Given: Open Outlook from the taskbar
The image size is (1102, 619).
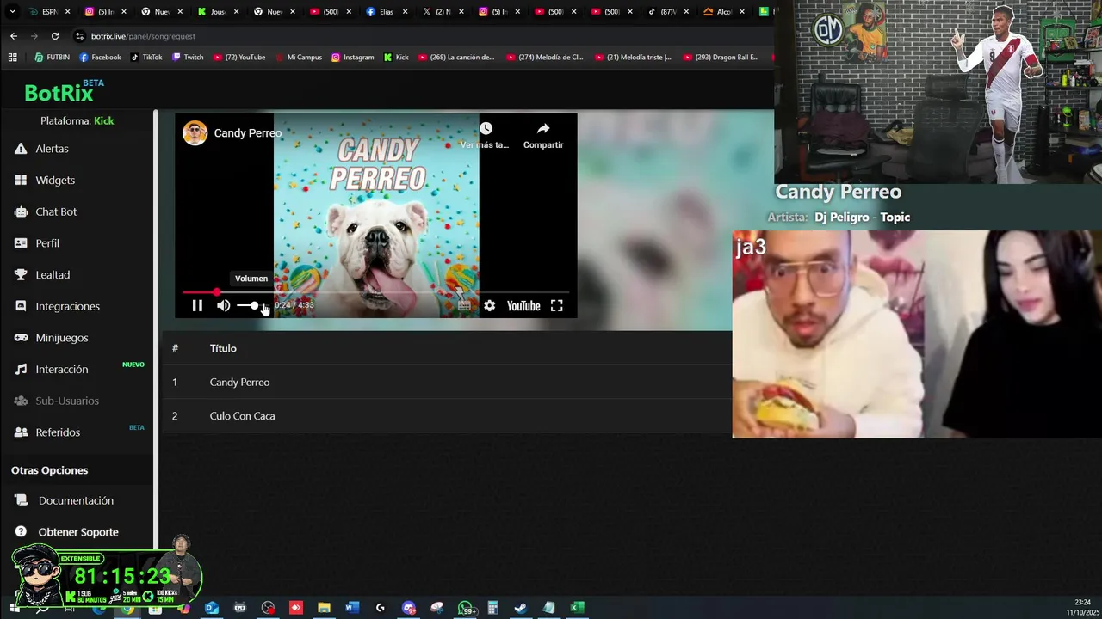Looking at the screenshot, I should 211,608.
